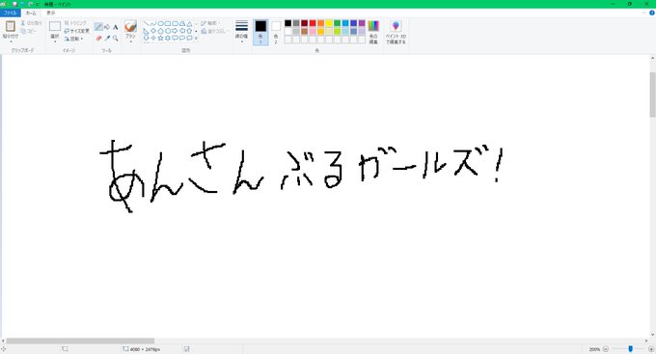Click the horizontal scrollbar thumb
Screen dimensions: 656x354
(x=80, y=341)
